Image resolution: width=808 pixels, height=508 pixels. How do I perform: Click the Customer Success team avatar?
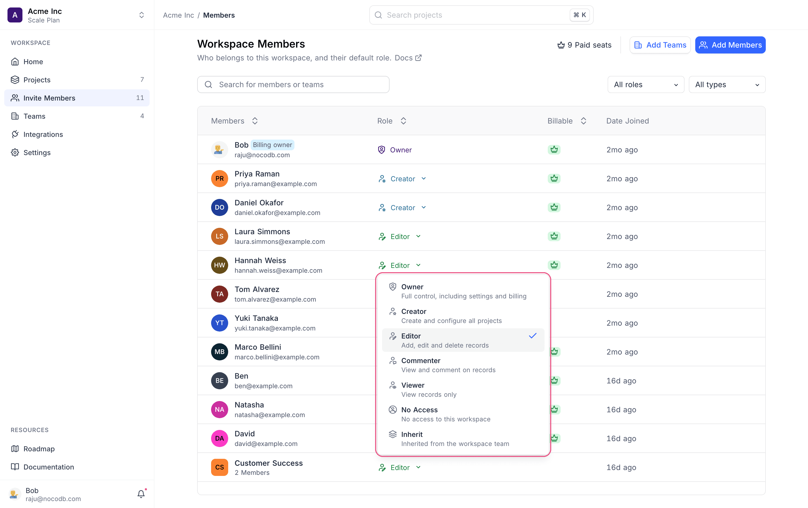[219, 467]
